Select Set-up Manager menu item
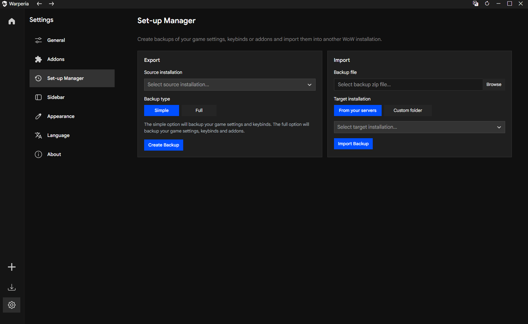 click(x=72, y=78)
